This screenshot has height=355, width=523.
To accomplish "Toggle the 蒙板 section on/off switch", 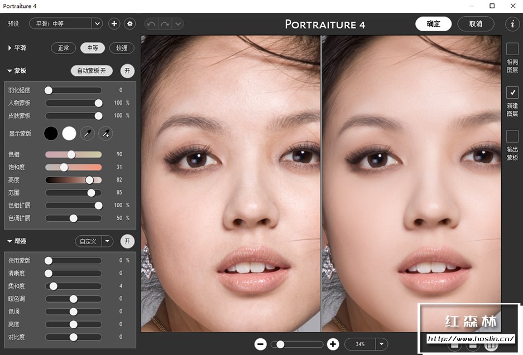I will pyautogui.click(x=127, y=71).
